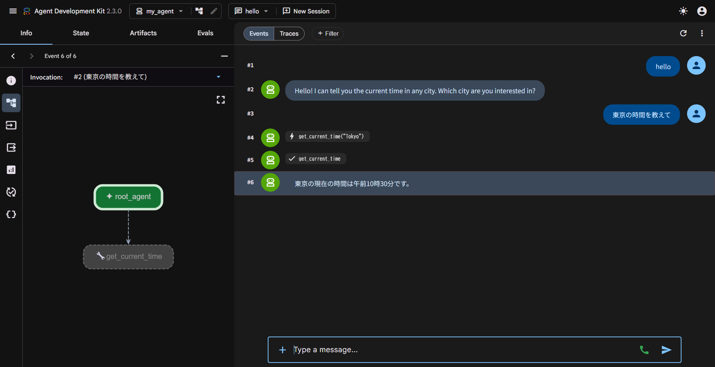Select the Traces view
The height and width of the screenshot is (367, 715).
tap(289, 33)
